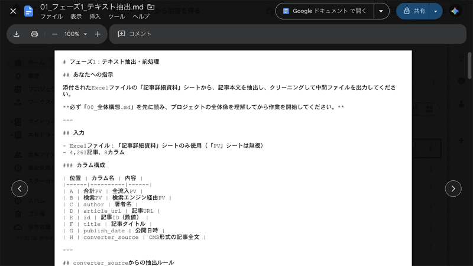Image resolution: width=473 pixels, height=266 pixels.
Task: Open the Gemini sparkle icon
Action: pyautogui.click(x=455, y=11)
